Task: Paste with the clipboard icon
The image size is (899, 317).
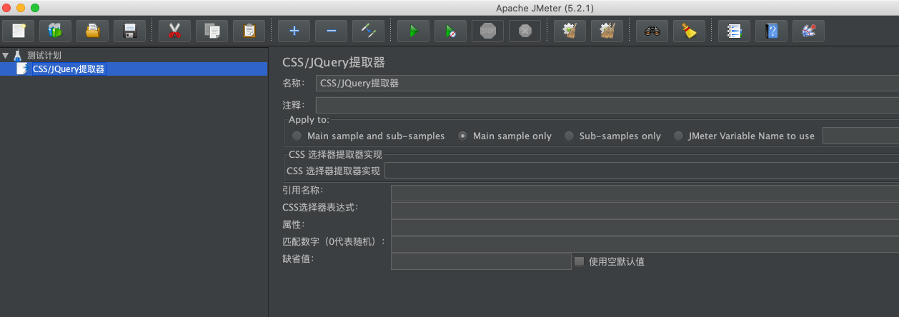Action: click(x=249, y=31)
